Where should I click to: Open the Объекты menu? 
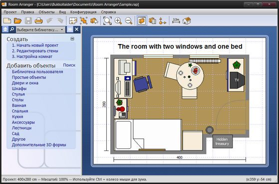tap(46, 12)
